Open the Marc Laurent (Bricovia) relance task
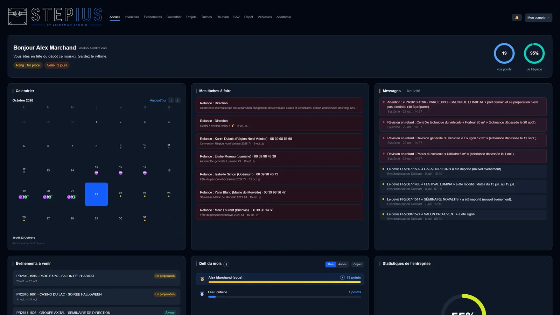Image resolution: width=560 pixels, height=315 pixels. [280, 212]
